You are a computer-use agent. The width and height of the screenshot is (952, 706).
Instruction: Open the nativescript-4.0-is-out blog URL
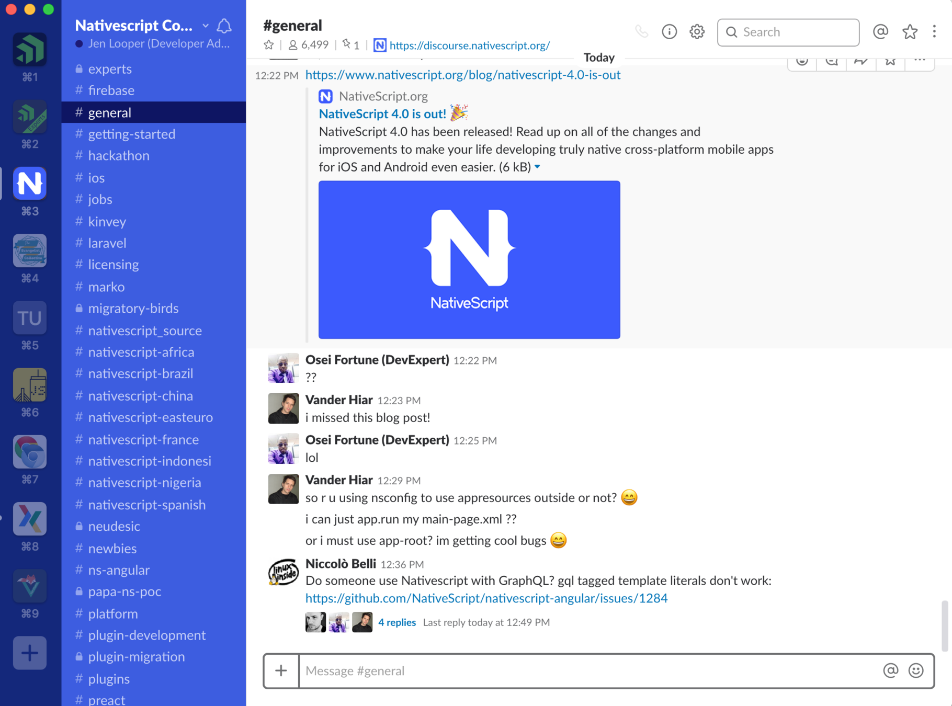pyautogui.click(x=463, y=75)
